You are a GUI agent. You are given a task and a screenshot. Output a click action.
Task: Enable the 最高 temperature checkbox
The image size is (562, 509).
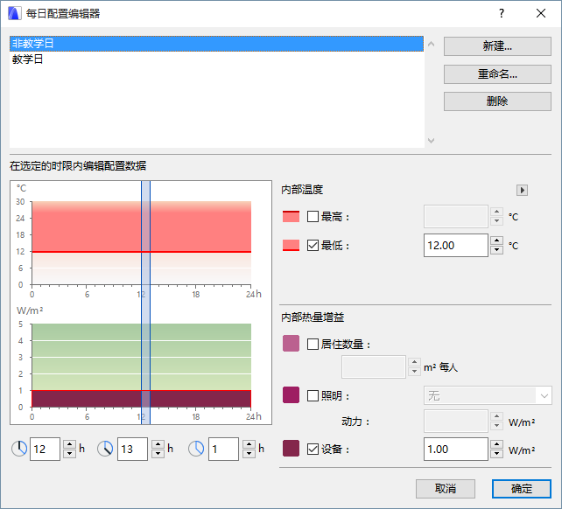(313, 216)
